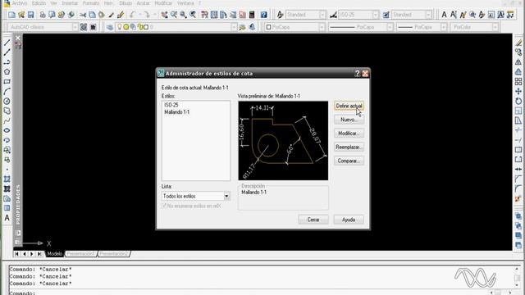Open the PorCapa linetype dropdown
Viewport: 525px width, 295px height.
(x=390, y=27)
